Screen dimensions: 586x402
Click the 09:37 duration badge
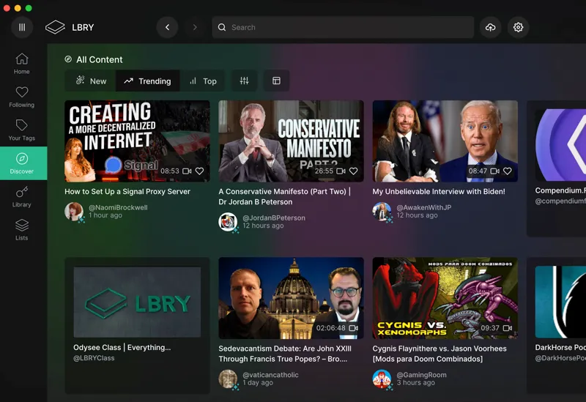point(490,327)
